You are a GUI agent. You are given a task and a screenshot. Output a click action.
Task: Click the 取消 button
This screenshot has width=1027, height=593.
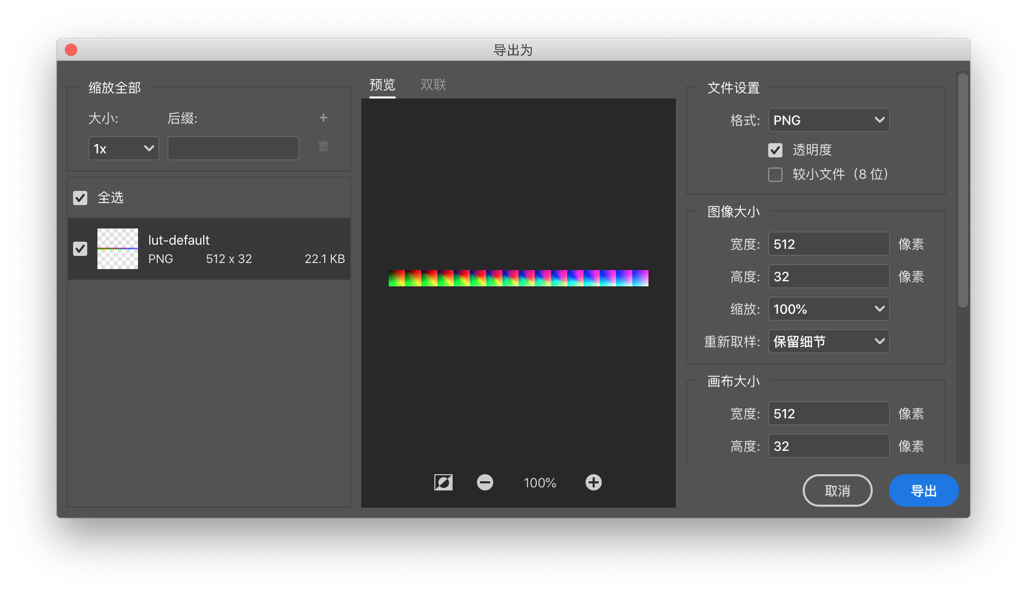(837, 490)
